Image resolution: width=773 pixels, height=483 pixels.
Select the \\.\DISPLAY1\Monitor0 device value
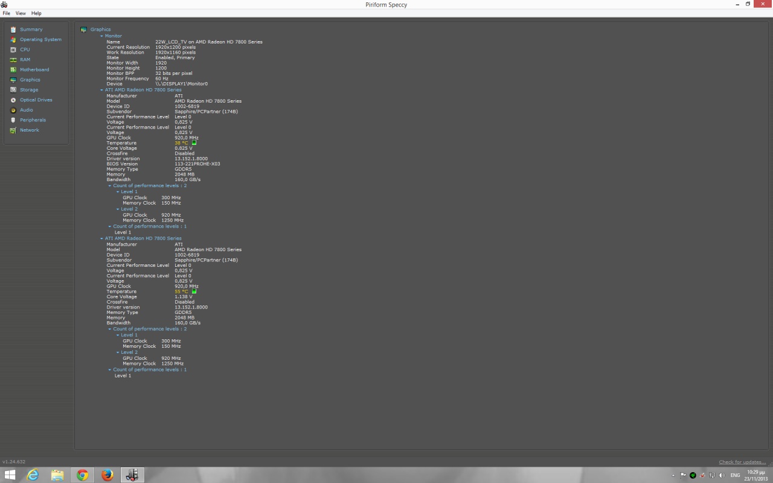[181, 84]
